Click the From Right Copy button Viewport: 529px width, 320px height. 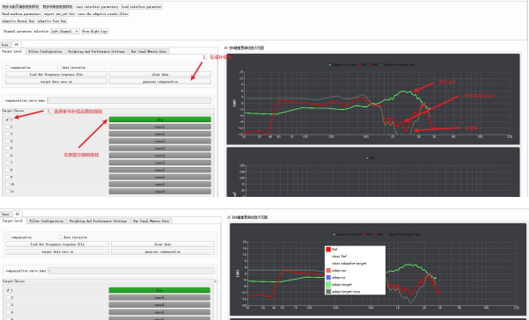coord(95,32)
